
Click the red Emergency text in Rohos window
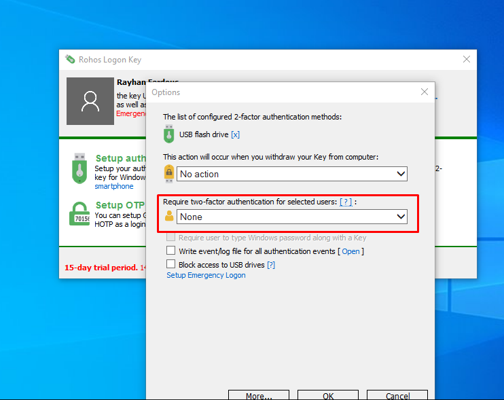pos(131,113)
